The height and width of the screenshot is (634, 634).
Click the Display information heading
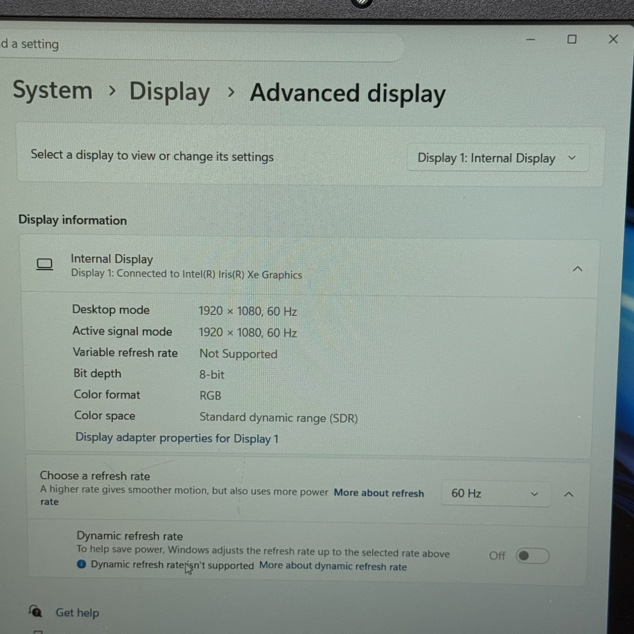(72, 220)
